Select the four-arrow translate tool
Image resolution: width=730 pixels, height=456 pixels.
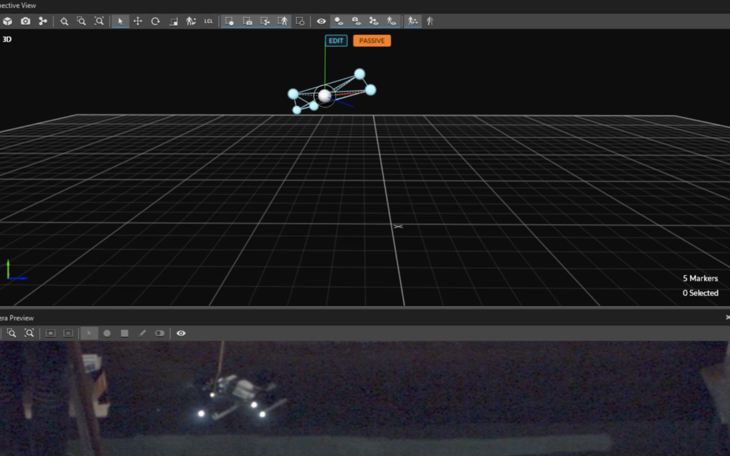pos(137,21)
